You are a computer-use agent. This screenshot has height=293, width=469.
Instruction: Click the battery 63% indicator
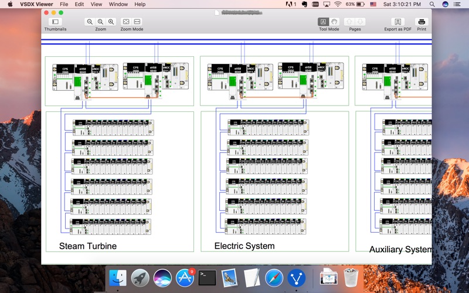355,4
